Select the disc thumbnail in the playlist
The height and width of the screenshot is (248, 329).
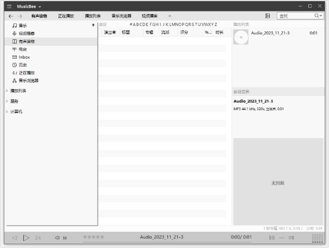pyautogui.click(x=241, y=37)
